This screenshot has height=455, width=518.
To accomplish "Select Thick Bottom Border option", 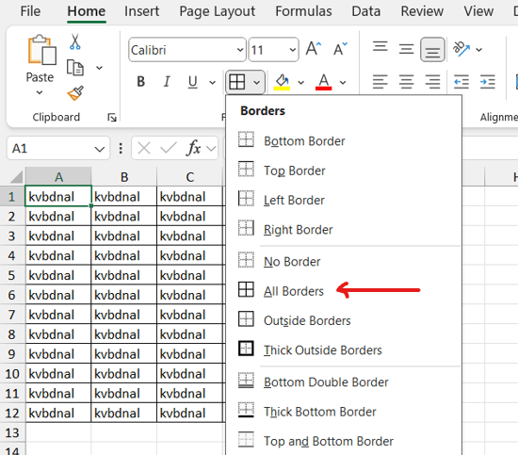I will click(344, 412).
